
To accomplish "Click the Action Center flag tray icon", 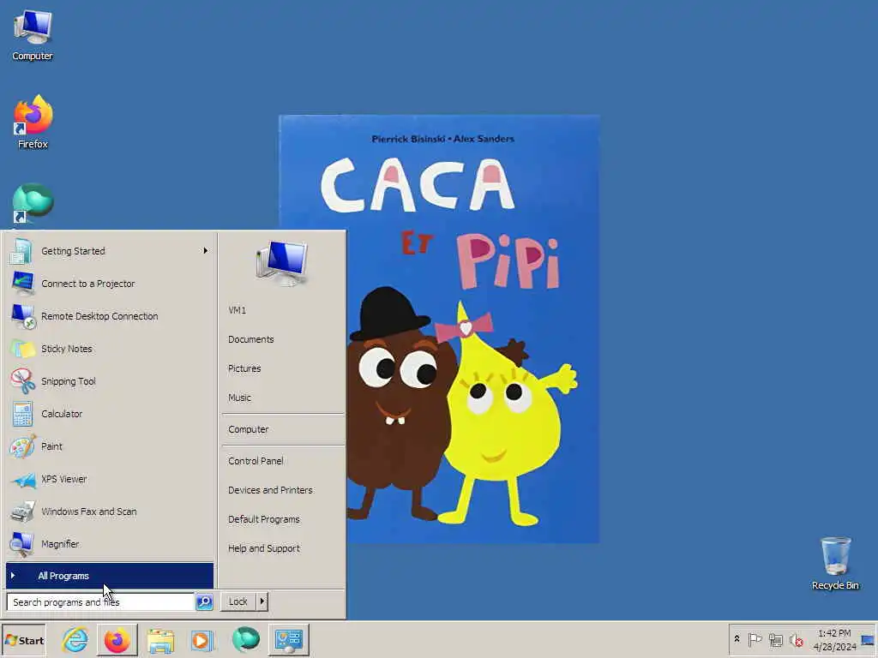I will (x=755, y=640).
